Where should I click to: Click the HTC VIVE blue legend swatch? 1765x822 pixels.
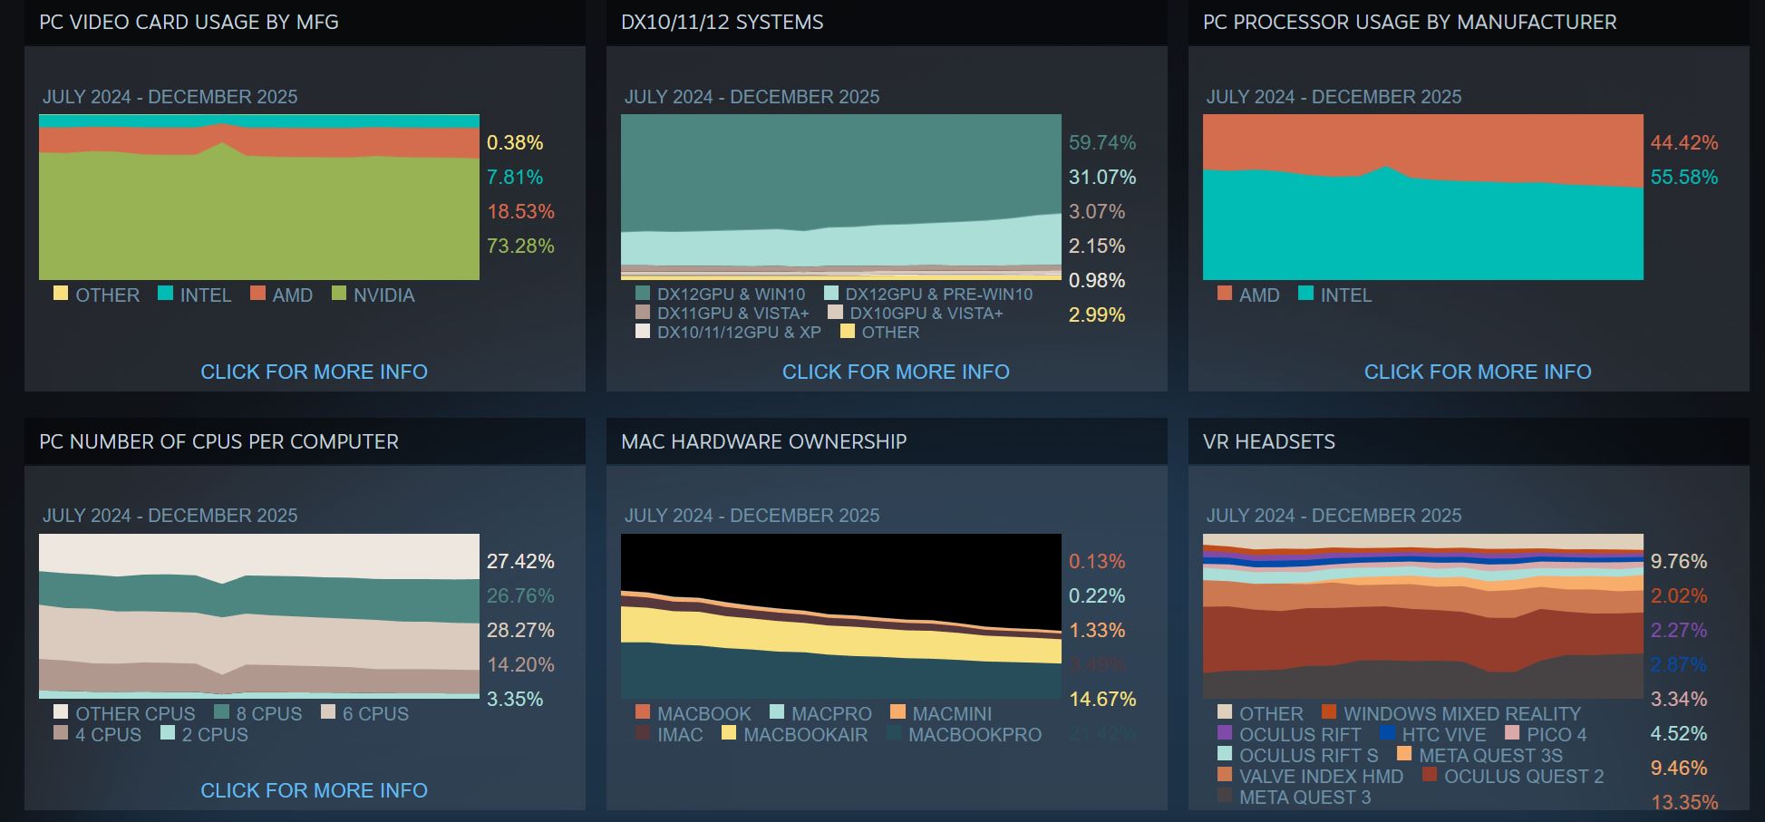(x=1387, y=733)
